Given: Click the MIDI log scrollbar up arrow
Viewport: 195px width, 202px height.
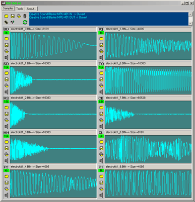Looking at the screenshot, I should (190, 14).
